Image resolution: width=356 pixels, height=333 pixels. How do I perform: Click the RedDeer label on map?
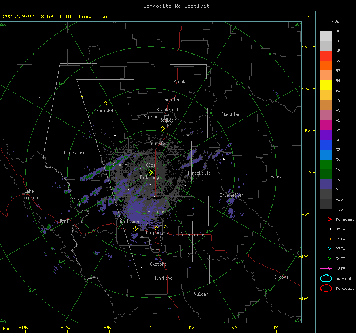coord(168,120)
